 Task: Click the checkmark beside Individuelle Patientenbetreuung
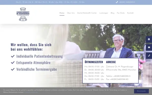coord(13,56)
